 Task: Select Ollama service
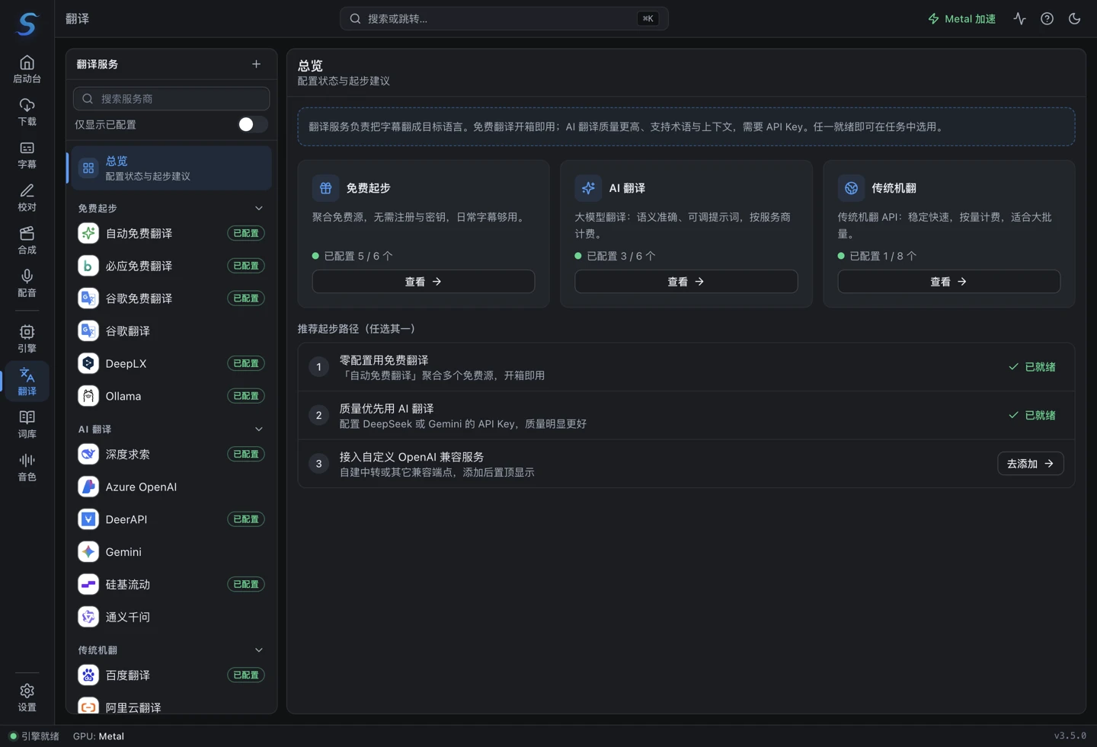(x=171, y=396)
